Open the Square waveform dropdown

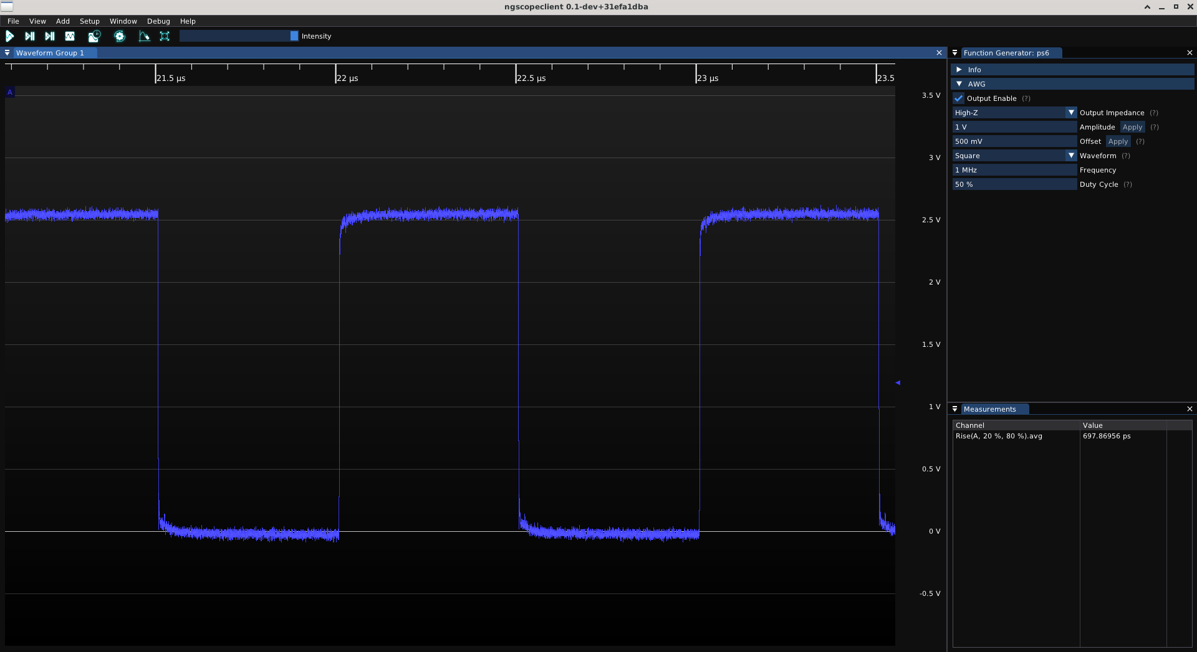pyautogui.click(x=1014, y=156)
